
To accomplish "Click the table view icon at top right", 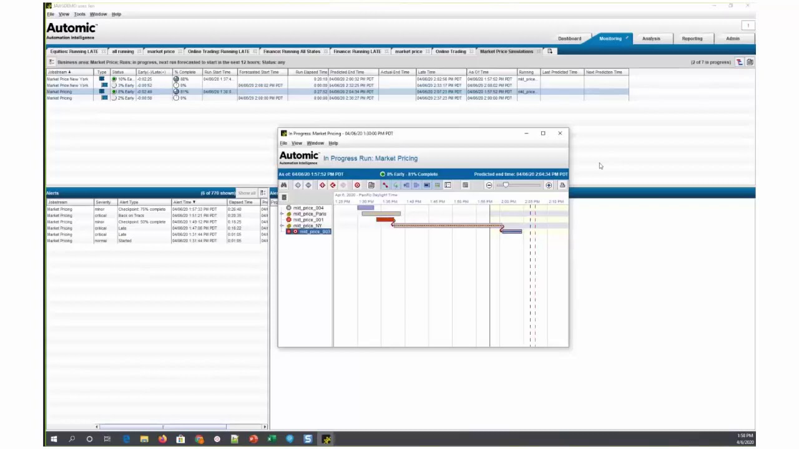I will coord(750,62).
